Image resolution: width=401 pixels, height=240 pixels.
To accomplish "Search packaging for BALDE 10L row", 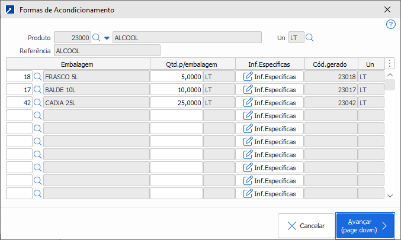I will [x=37, y=89].
